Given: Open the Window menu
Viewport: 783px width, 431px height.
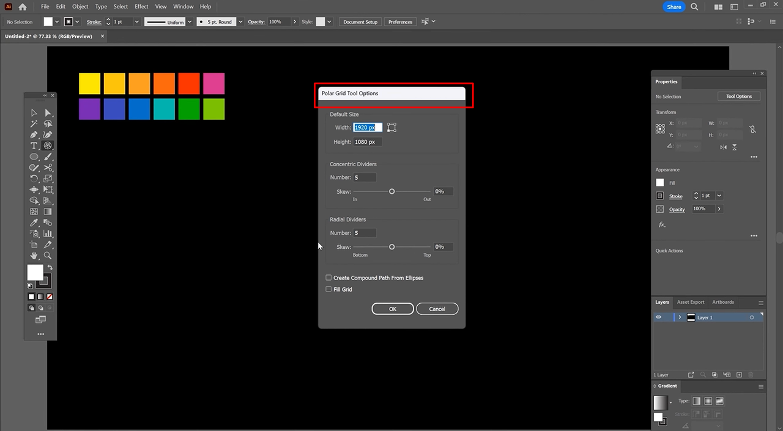Looking at the screenshot, I should tap(184, 6).
